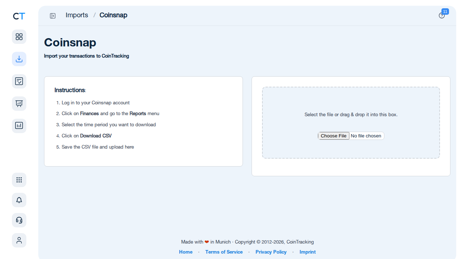The image size is (462, 259).
Task: Click the 'Made with ❤ in Munich' copyright line
Action: coord(248,242)
